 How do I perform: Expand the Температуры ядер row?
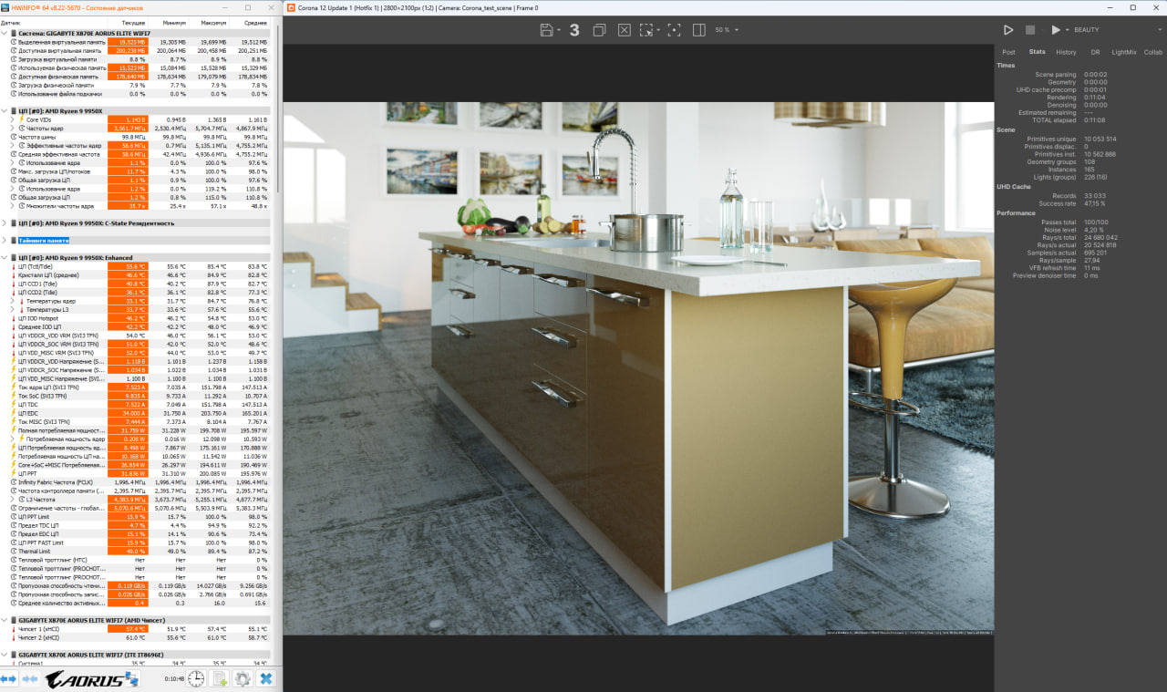[12, 301]
